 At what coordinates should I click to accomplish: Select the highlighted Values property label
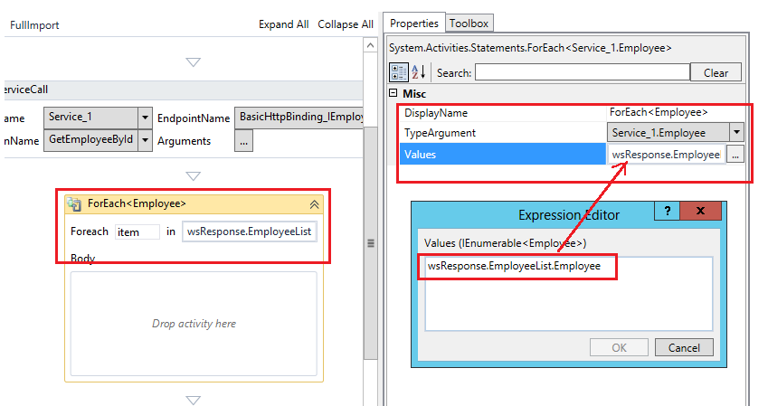[503, 154]
